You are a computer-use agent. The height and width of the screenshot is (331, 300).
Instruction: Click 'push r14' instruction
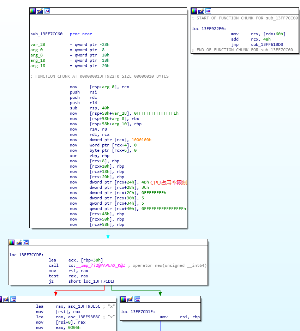(x=83, y=103)
